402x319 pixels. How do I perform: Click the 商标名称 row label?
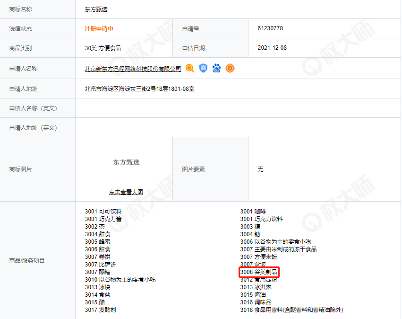click(x=20, y=9)
